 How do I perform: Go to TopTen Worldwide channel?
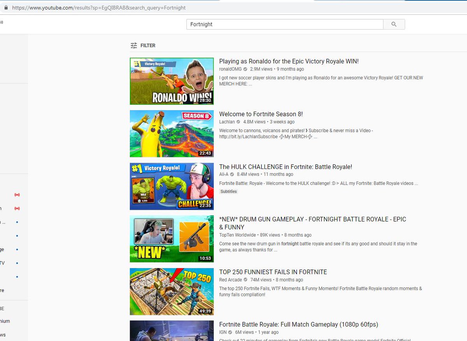click(x=237, y=235)
